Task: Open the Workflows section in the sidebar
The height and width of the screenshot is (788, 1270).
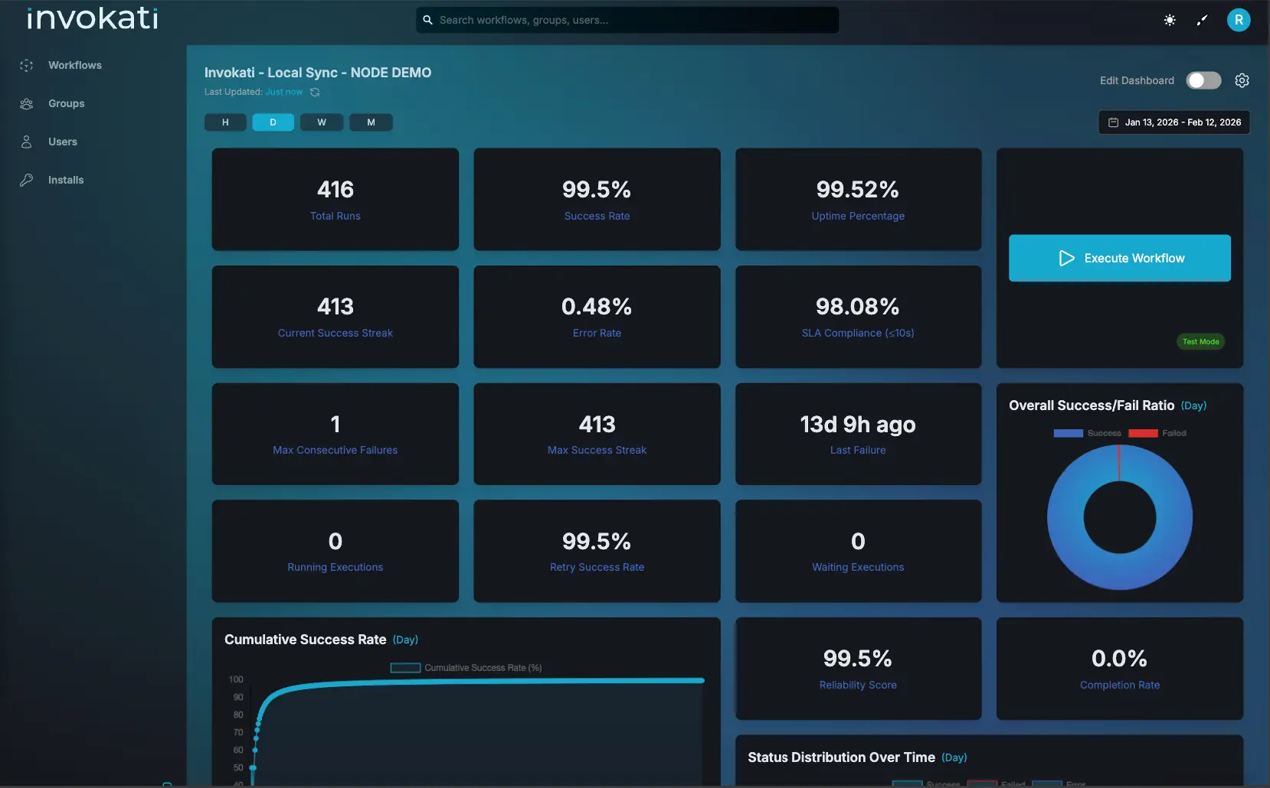Action: [74, 65]
